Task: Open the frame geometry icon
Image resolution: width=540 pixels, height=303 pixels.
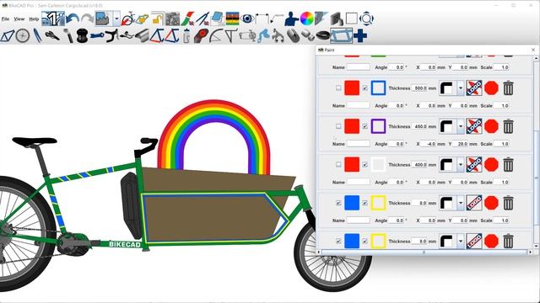Action: [8, 35]
